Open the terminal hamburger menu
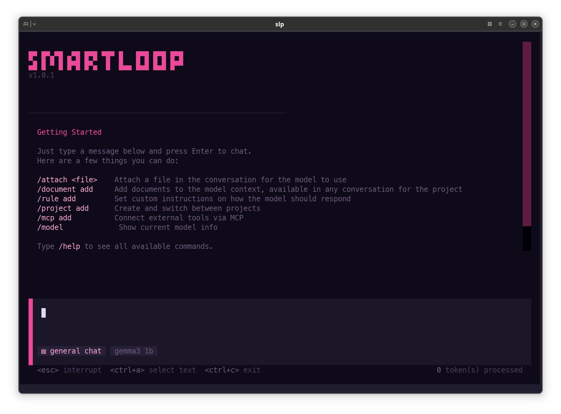Image resolution: width=561 pixels, height=414 pixels. (x=500, y=24)
